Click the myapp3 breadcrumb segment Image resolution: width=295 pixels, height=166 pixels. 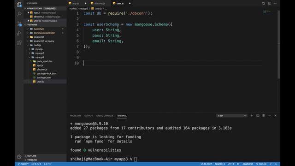click(83, 9)
